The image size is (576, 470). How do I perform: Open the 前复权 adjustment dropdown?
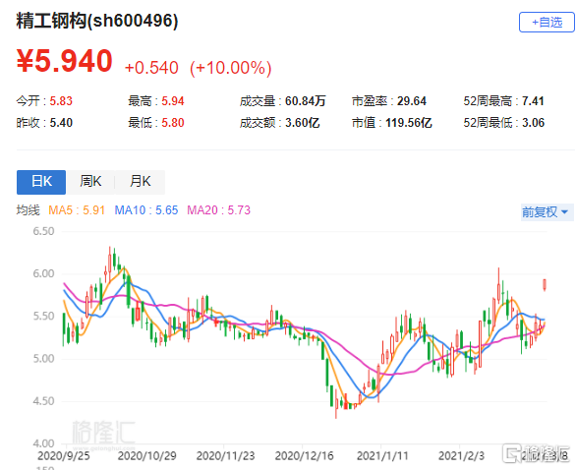tap(547, 212)
